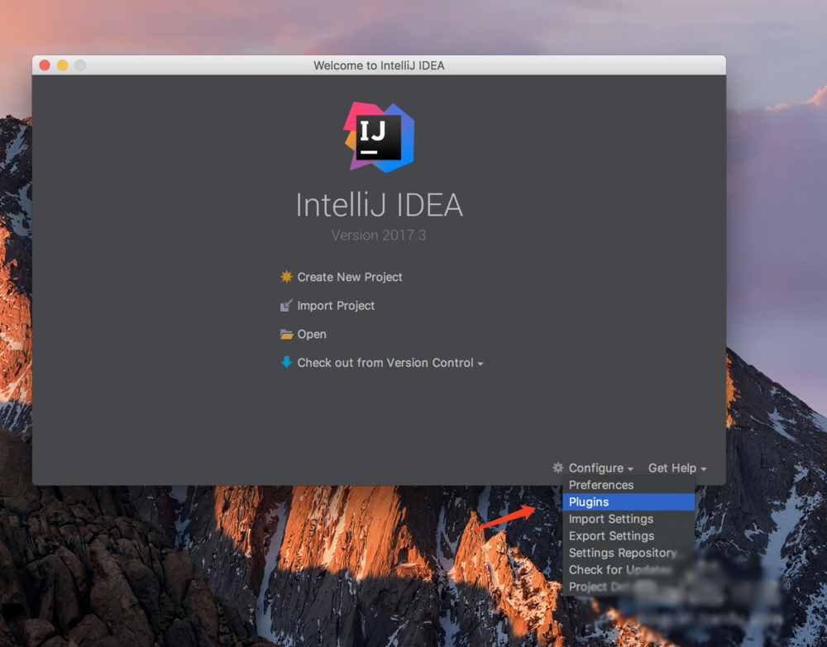Select Export Settings in the Configure menu
The image size is (827, 647).
tap(610, 535)
